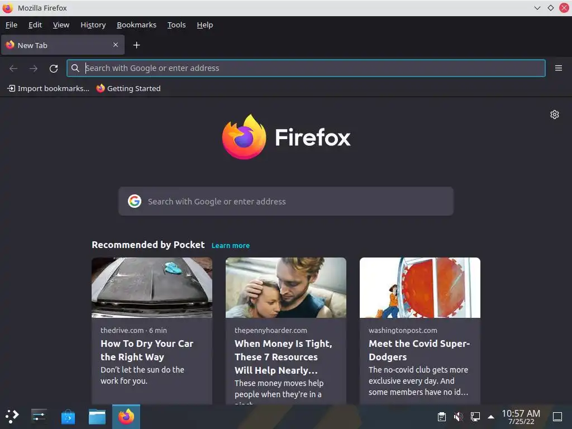This screenshot has height=429, width=572.
Task: Open the View menu
Action: pos(61,25)
